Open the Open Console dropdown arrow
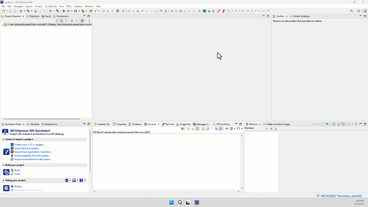The height and width of the screenshot is (207, 368). tap(242, 129)
